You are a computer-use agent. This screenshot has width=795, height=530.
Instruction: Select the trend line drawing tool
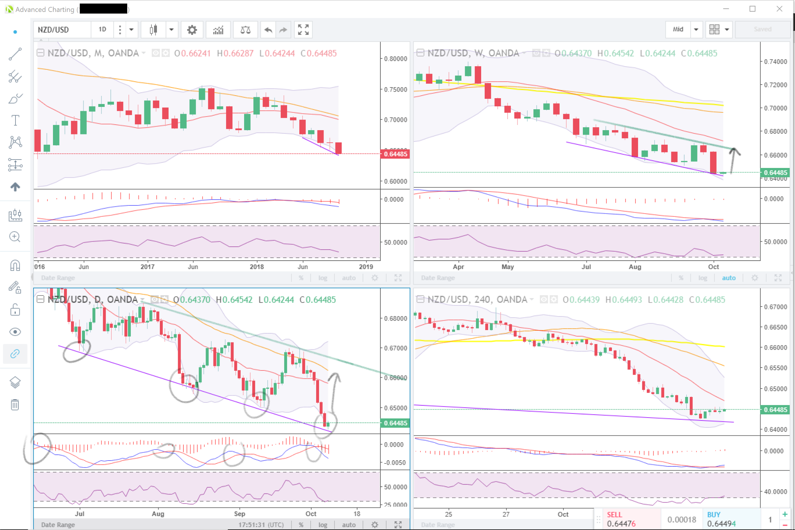click(x=15, y=54)
